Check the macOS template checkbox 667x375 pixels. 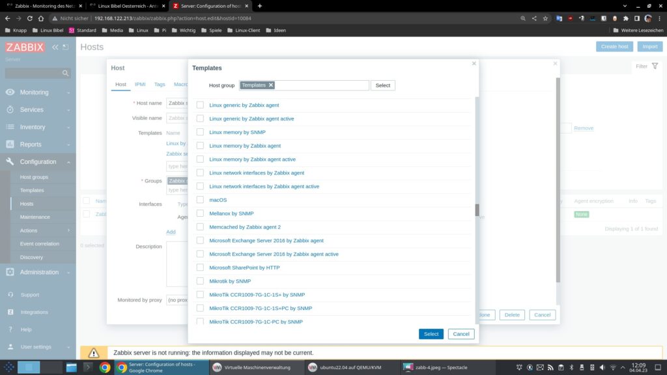pos(200,200)
